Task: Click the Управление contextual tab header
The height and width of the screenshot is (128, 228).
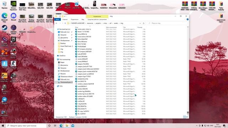Action: [x=97, y=16]
